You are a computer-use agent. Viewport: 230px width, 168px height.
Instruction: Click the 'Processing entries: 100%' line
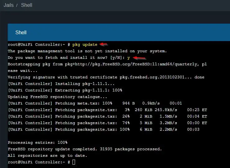(38, 142)
